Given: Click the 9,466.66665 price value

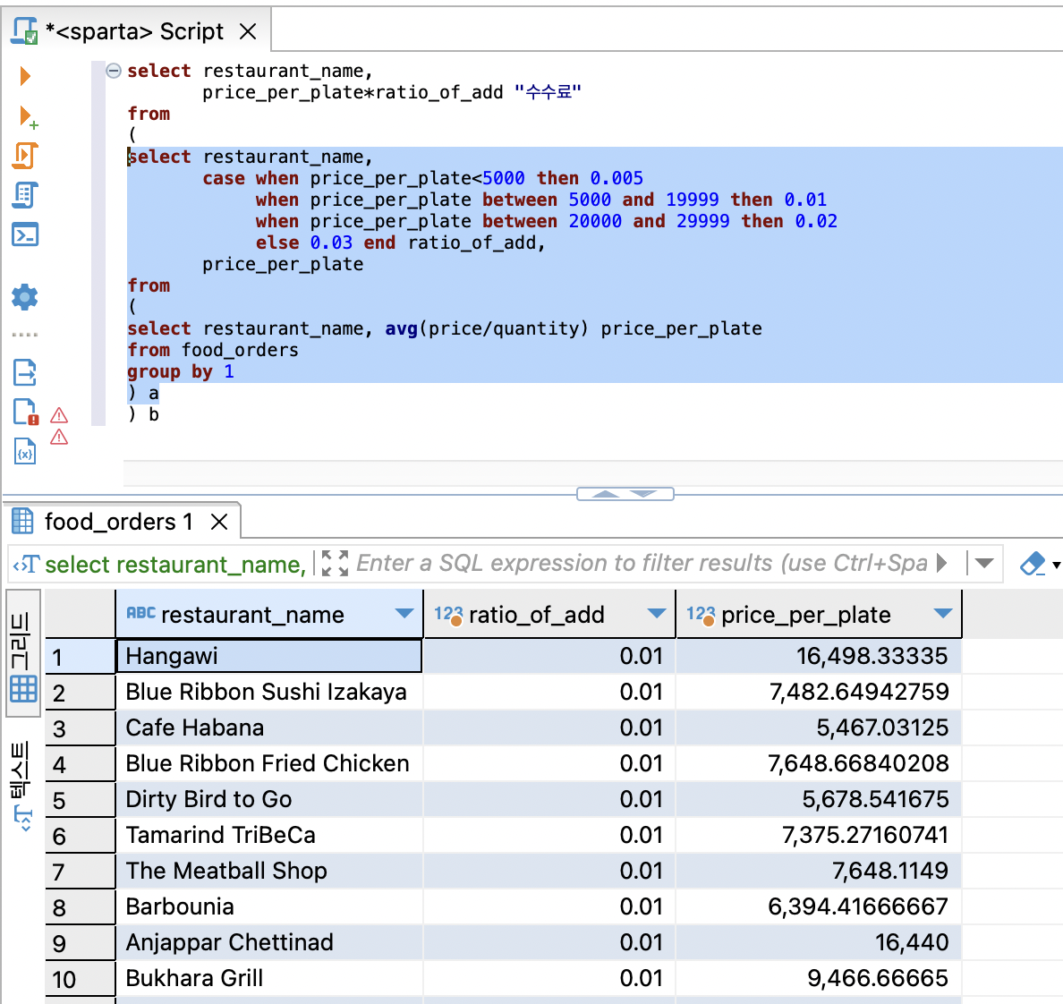Looking at the screenshot, I should (x=878, y=979).
